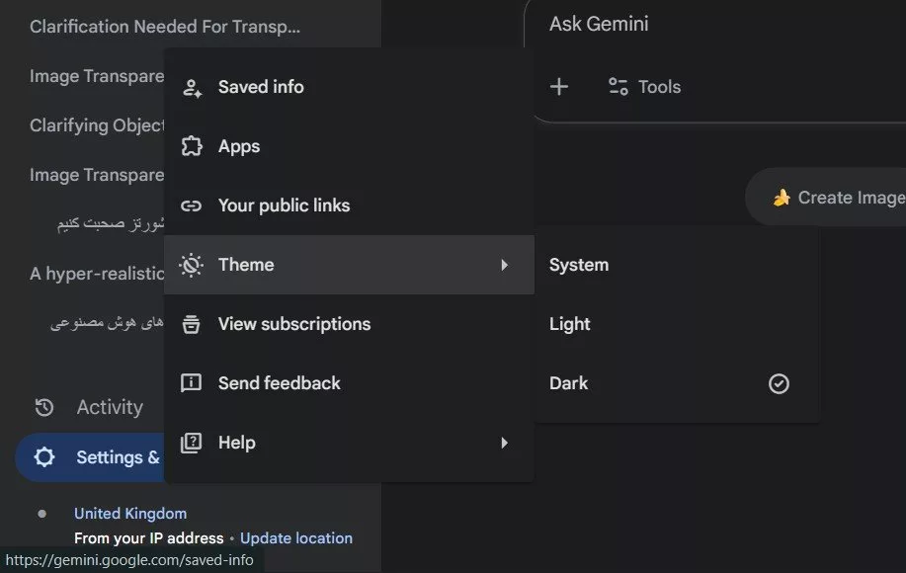The height and width of the screenshot is (573, 906).
Task: Click the Settings gear icon
Action: (44, 457)
